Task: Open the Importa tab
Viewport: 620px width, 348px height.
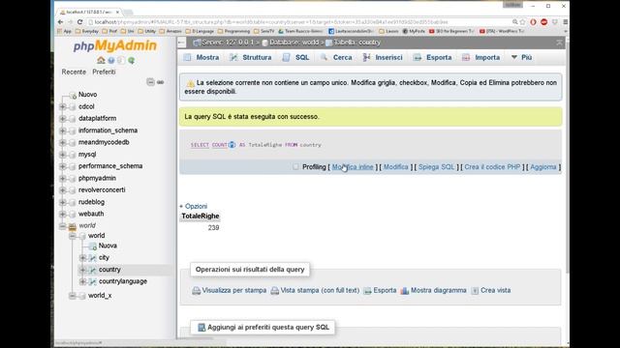Action: tap(481, 58)
